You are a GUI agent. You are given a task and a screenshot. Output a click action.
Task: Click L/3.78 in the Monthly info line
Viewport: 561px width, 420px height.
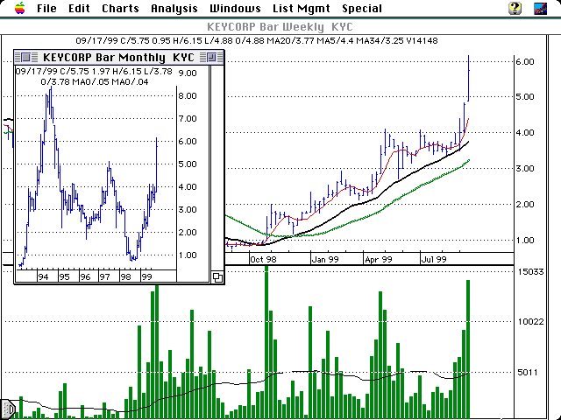pos(157,72)
